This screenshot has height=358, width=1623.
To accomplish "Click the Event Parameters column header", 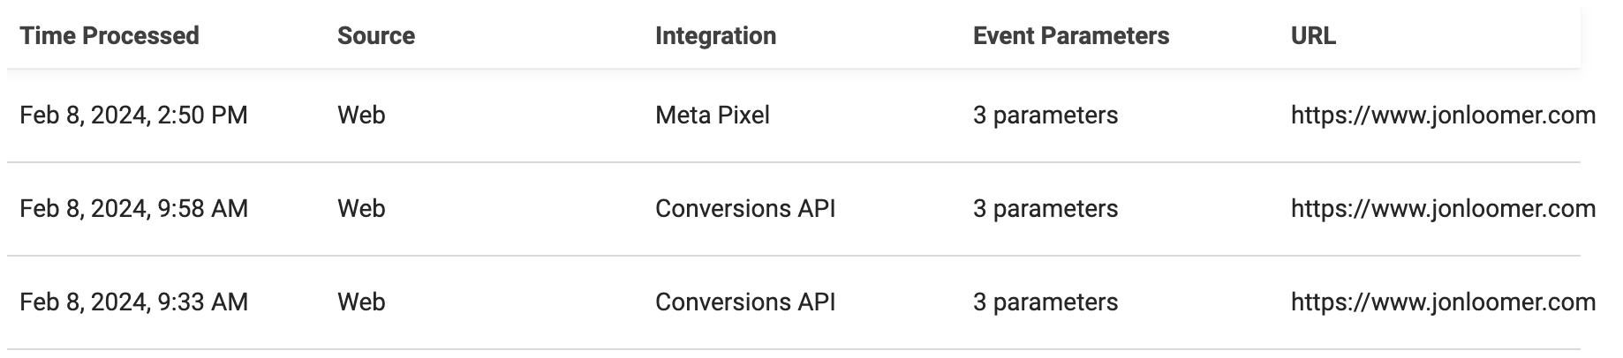I will point(1071,36).
